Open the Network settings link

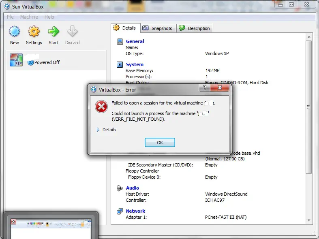click(135, 211)
